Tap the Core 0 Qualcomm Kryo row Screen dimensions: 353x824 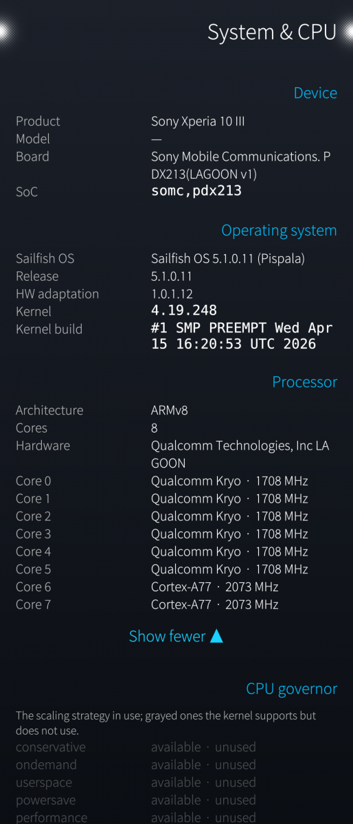[176, 481]
